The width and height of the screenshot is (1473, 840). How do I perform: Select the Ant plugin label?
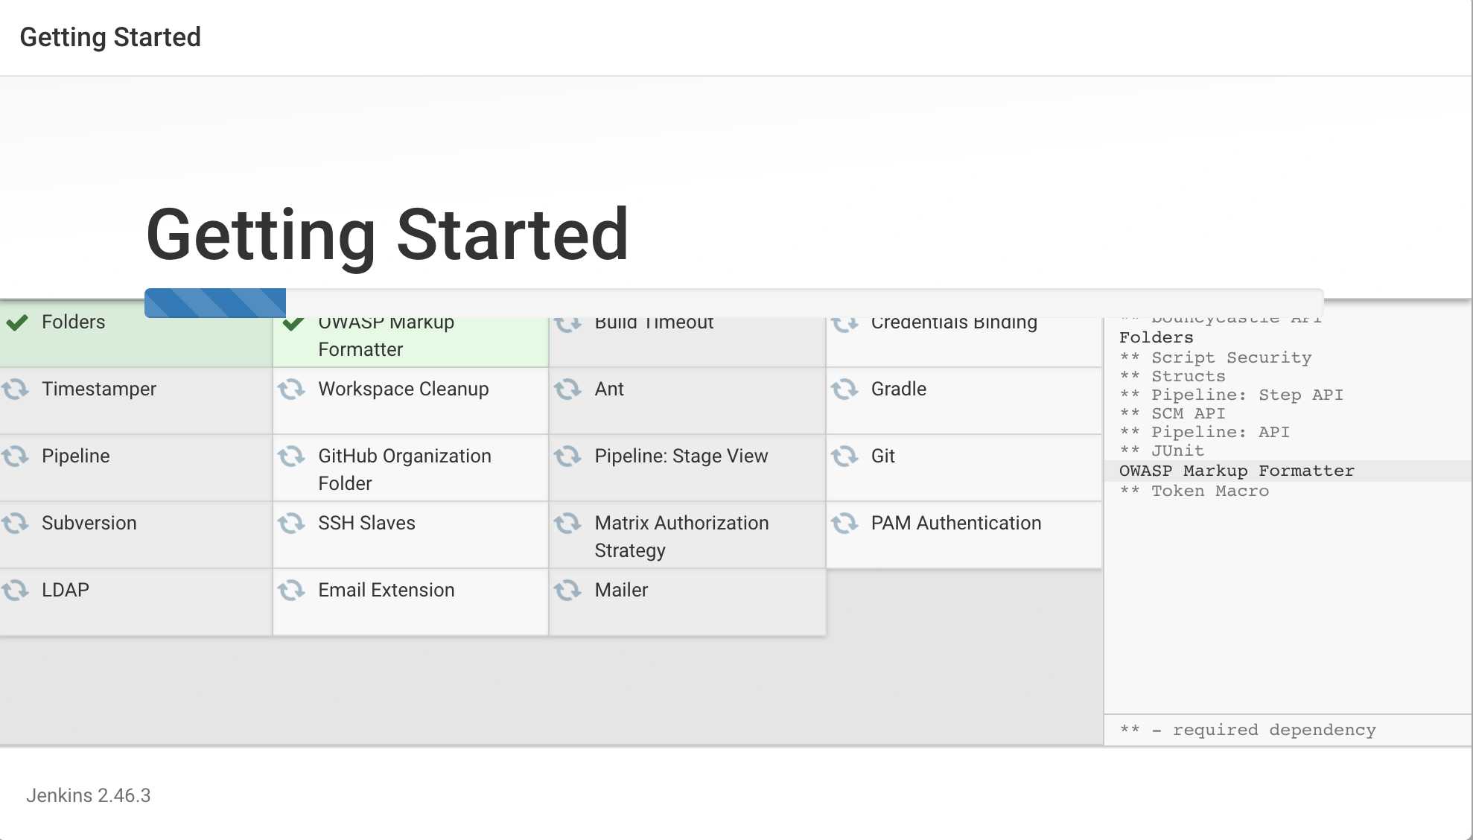coord(609,389)
